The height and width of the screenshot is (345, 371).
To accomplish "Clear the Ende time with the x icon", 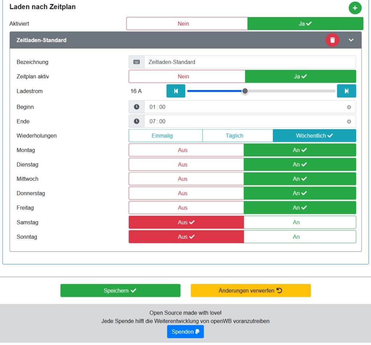I will 349,122.
